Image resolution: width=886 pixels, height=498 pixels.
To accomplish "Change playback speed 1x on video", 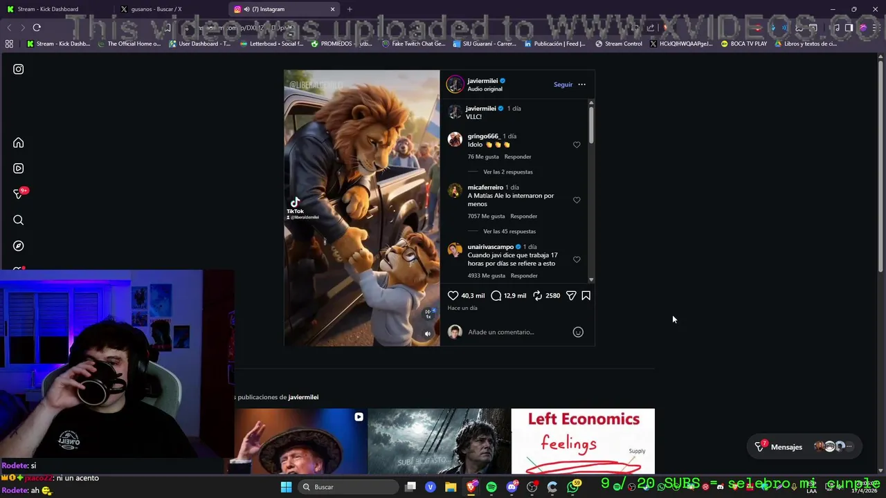I will click(428, 313).
